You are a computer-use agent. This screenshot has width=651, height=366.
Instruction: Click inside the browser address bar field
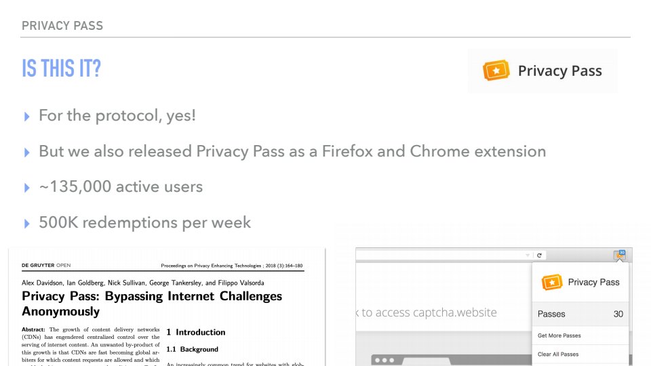coord(441,256)
